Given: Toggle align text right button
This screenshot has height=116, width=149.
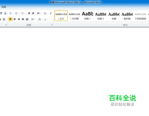Looking at the screenshot, I should pyautogui.click(x=19, y=19).
